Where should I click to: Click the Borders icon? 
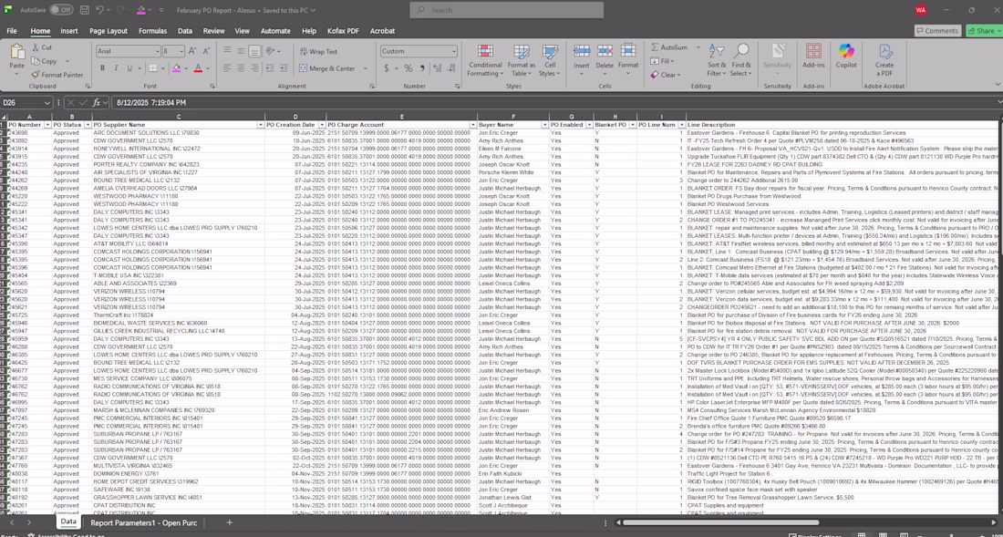[153, 68]
